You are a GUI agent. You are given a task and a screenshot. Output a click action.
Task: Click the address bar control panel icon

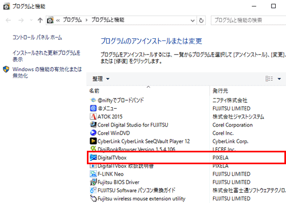coord(50,20)
